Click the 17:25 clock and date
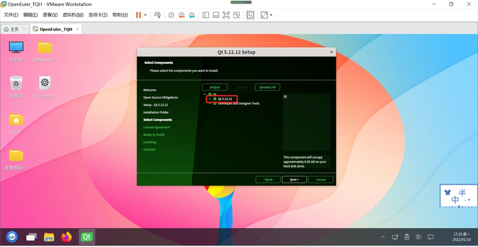Screen dimensions: 478x247 461,237
